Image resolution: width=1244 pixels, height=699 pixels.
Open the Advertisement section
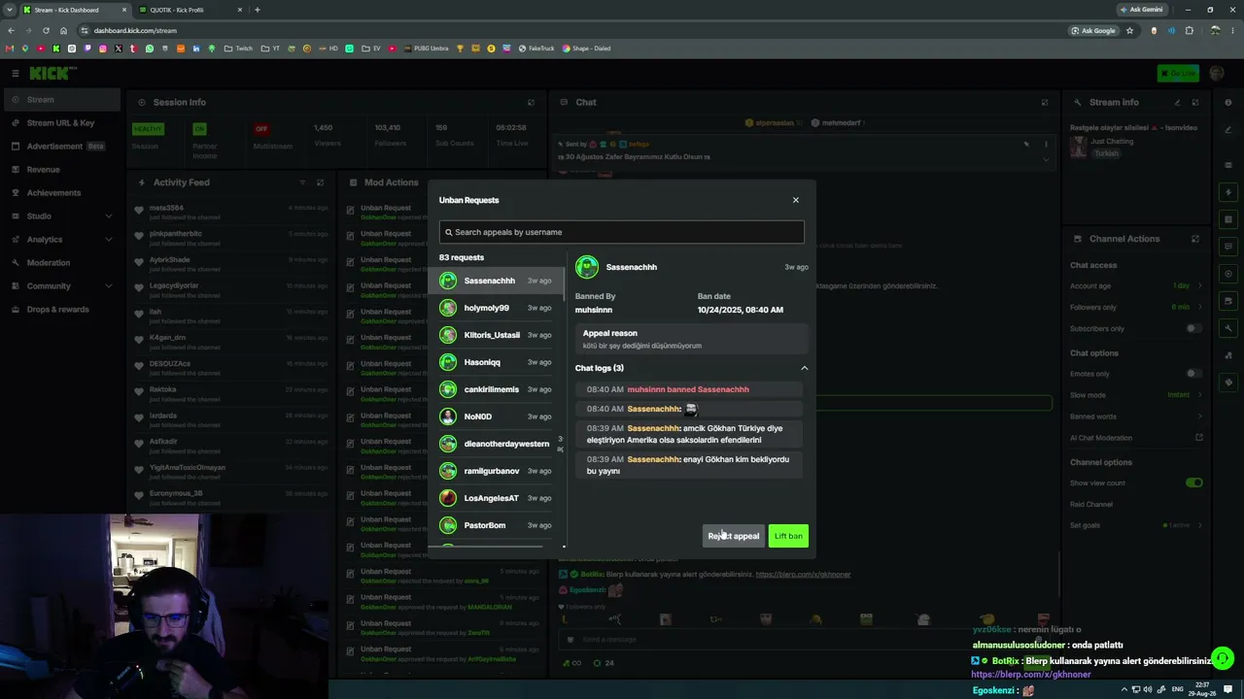coord(60,147)
